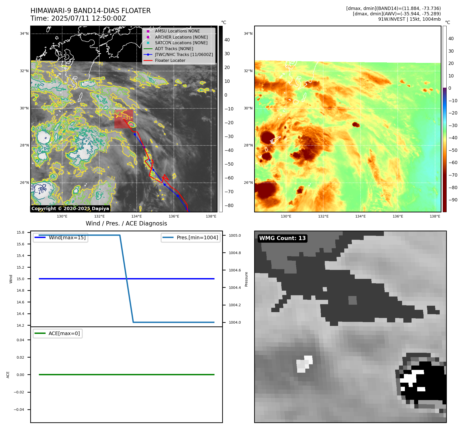Click the red Floater Locater legend line
The height and width of the screenshot is (432, 464).
pos(148,61)
